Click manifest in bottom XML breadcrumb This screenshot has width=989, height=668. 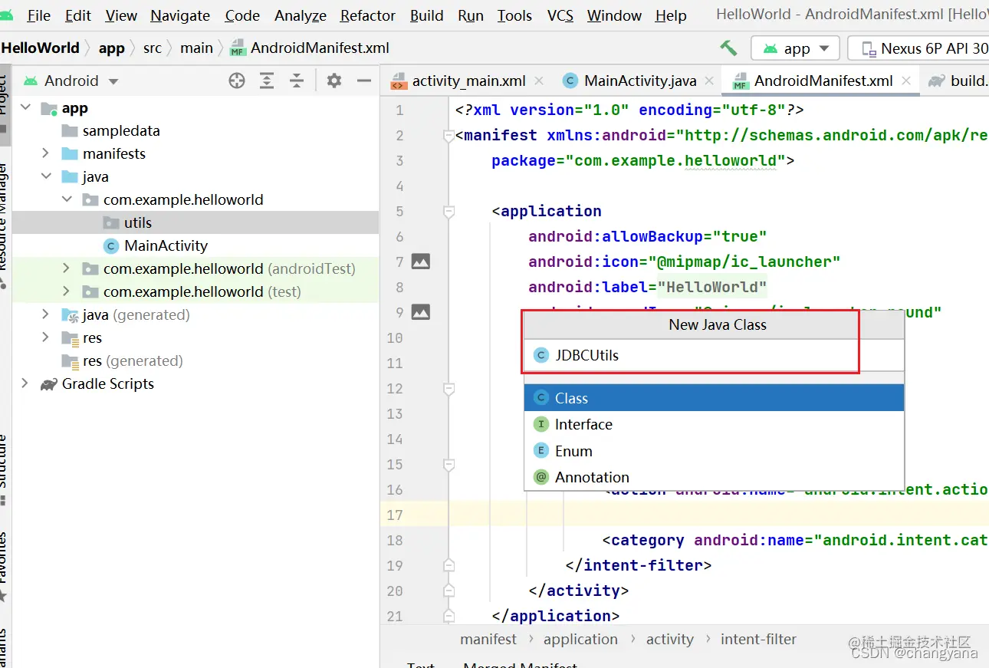click(x=488, y=639)
